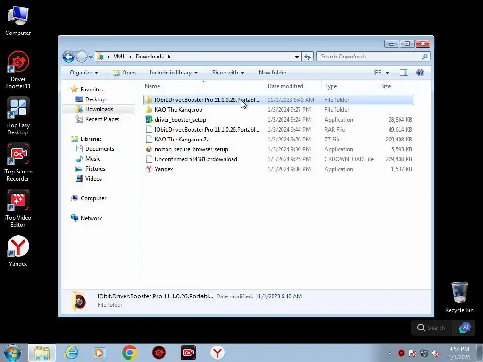Click the search magnifier in Search Downloads
Image resolution: width=483 pixels, height=362 pixels.
pyautogui.click(x=425, y=57)
